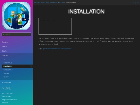
Task: Open the History page
Action: click(x=6, y=73)
